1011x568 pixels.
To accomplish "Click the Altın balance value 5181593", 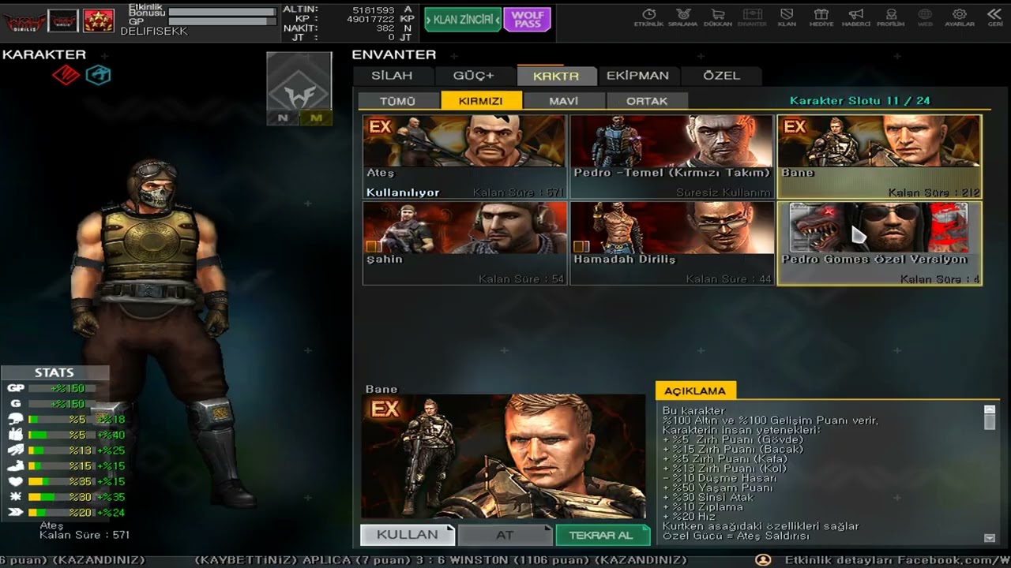I will [374, 9].
